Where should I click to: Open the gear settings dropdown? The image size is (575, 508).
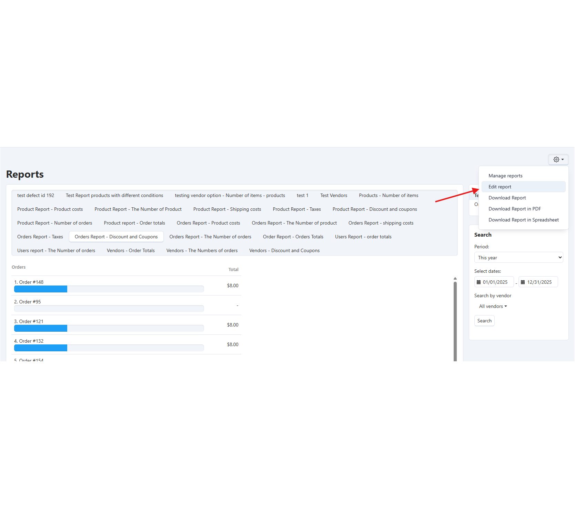click(x=558, y=159)
